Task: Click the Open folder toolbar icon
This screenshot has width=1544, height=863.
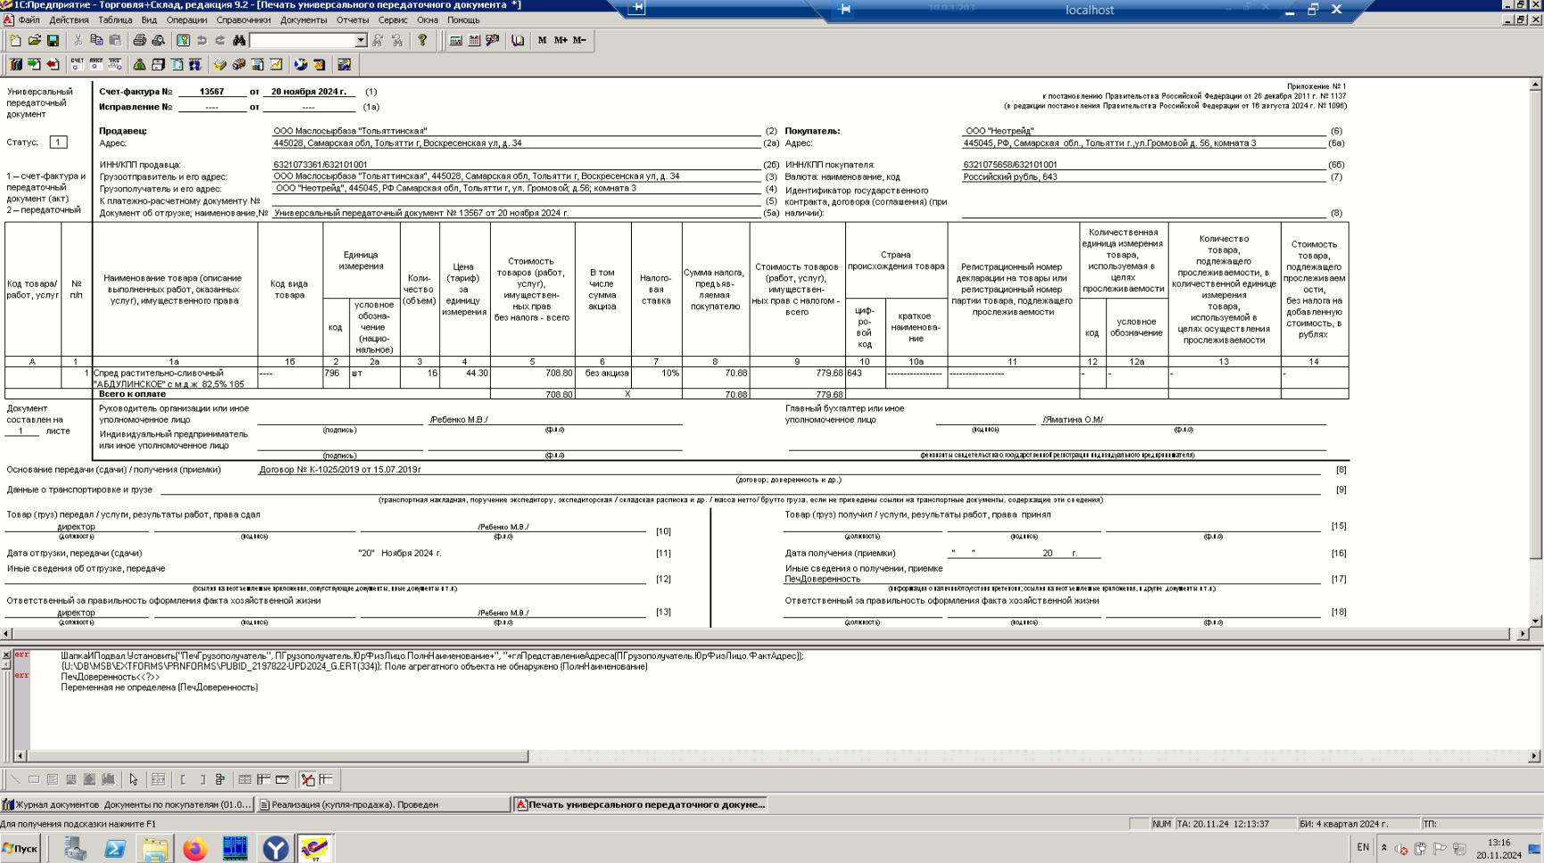Action: click(x=34, y=40)
